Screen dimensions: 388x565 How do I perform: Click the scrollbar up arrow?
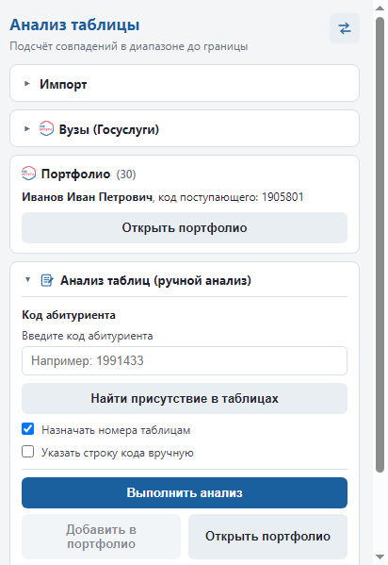[x=380, y=8]
